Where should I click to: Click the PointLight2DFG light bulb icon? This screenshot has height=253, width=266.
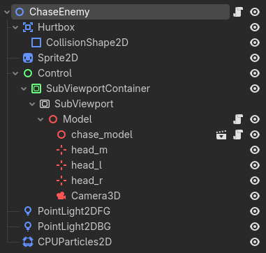28,211
